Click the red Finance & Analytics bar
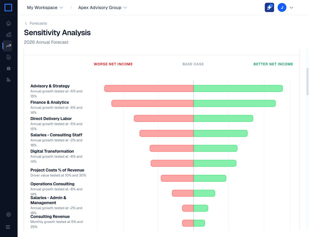The image size is (309, 237). [x=152, y=103]
